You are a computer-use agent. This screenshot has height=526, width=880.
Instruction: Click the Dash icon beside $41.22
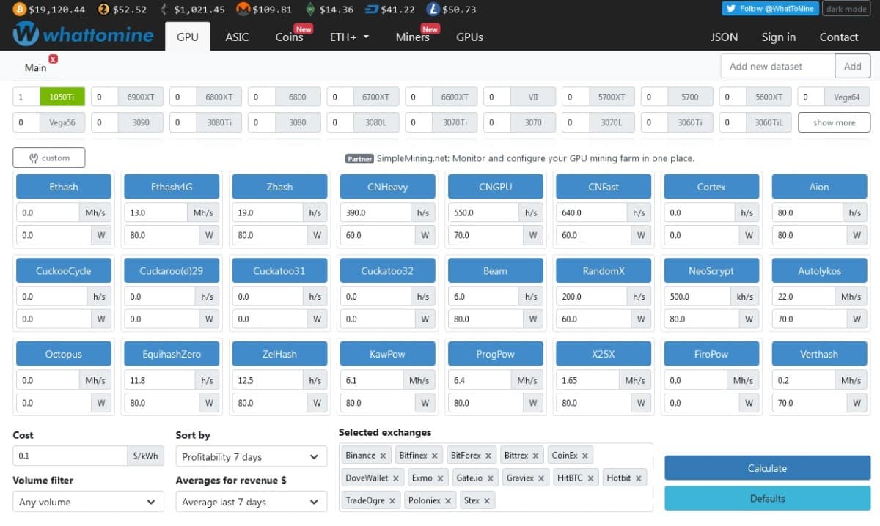tap(372, 9)
